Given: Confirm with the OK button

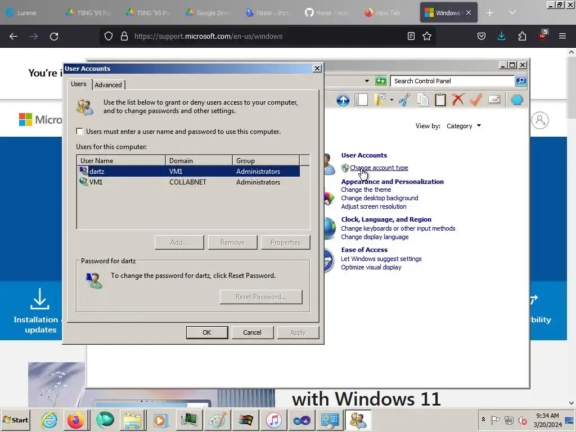Looking at the screenshot, I should pos(207,332).
